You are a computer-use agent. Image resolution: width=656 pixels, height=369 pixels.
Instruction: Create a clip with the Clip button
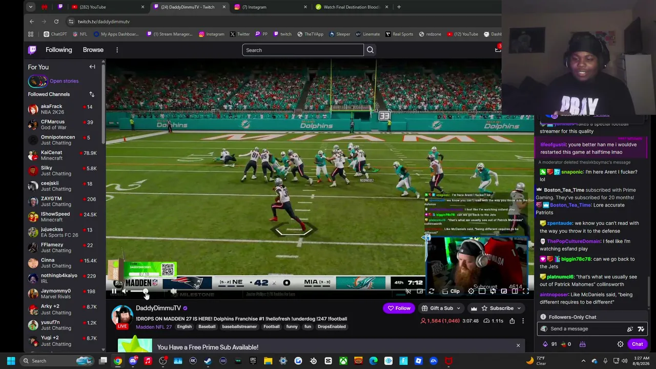[x=451, y=291]
